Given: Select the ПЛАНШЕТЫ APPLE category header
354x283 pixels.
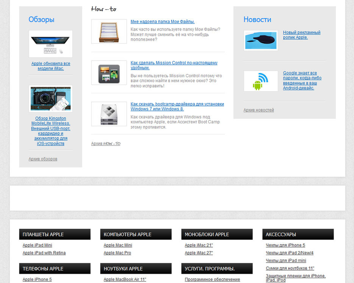Looking at the screenshot, I should [x=55, y=235].
